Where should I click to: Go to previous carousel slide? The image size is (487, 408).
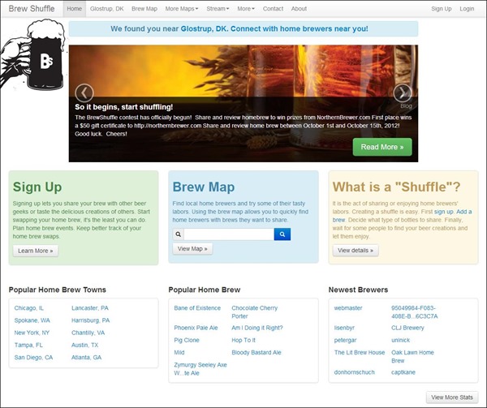click(x=84, y=92)
